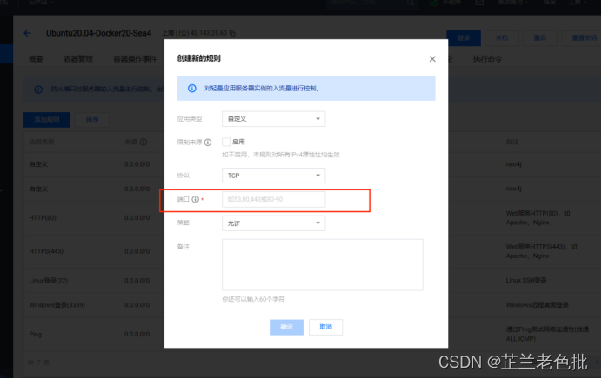This screenshot has height=379, width=602.
Task: Switch to the 容器操作事件 tab
Action: (135, 59)
